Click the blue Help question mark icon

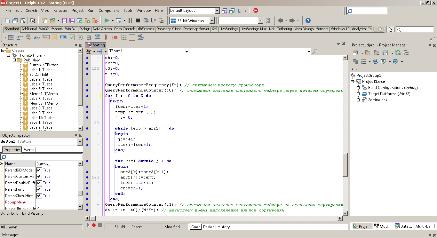pyautogui.click(x=308, y=20)
